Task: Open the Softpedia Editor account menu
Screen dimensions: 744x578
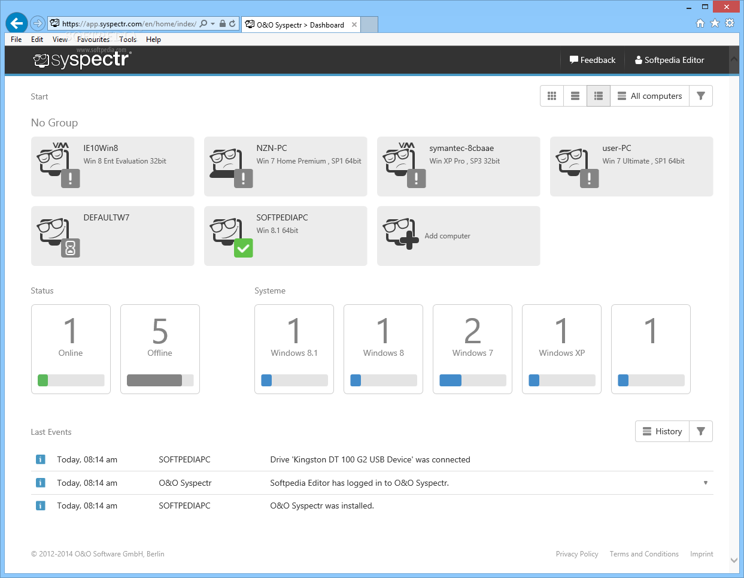Action: click(669, 60)
